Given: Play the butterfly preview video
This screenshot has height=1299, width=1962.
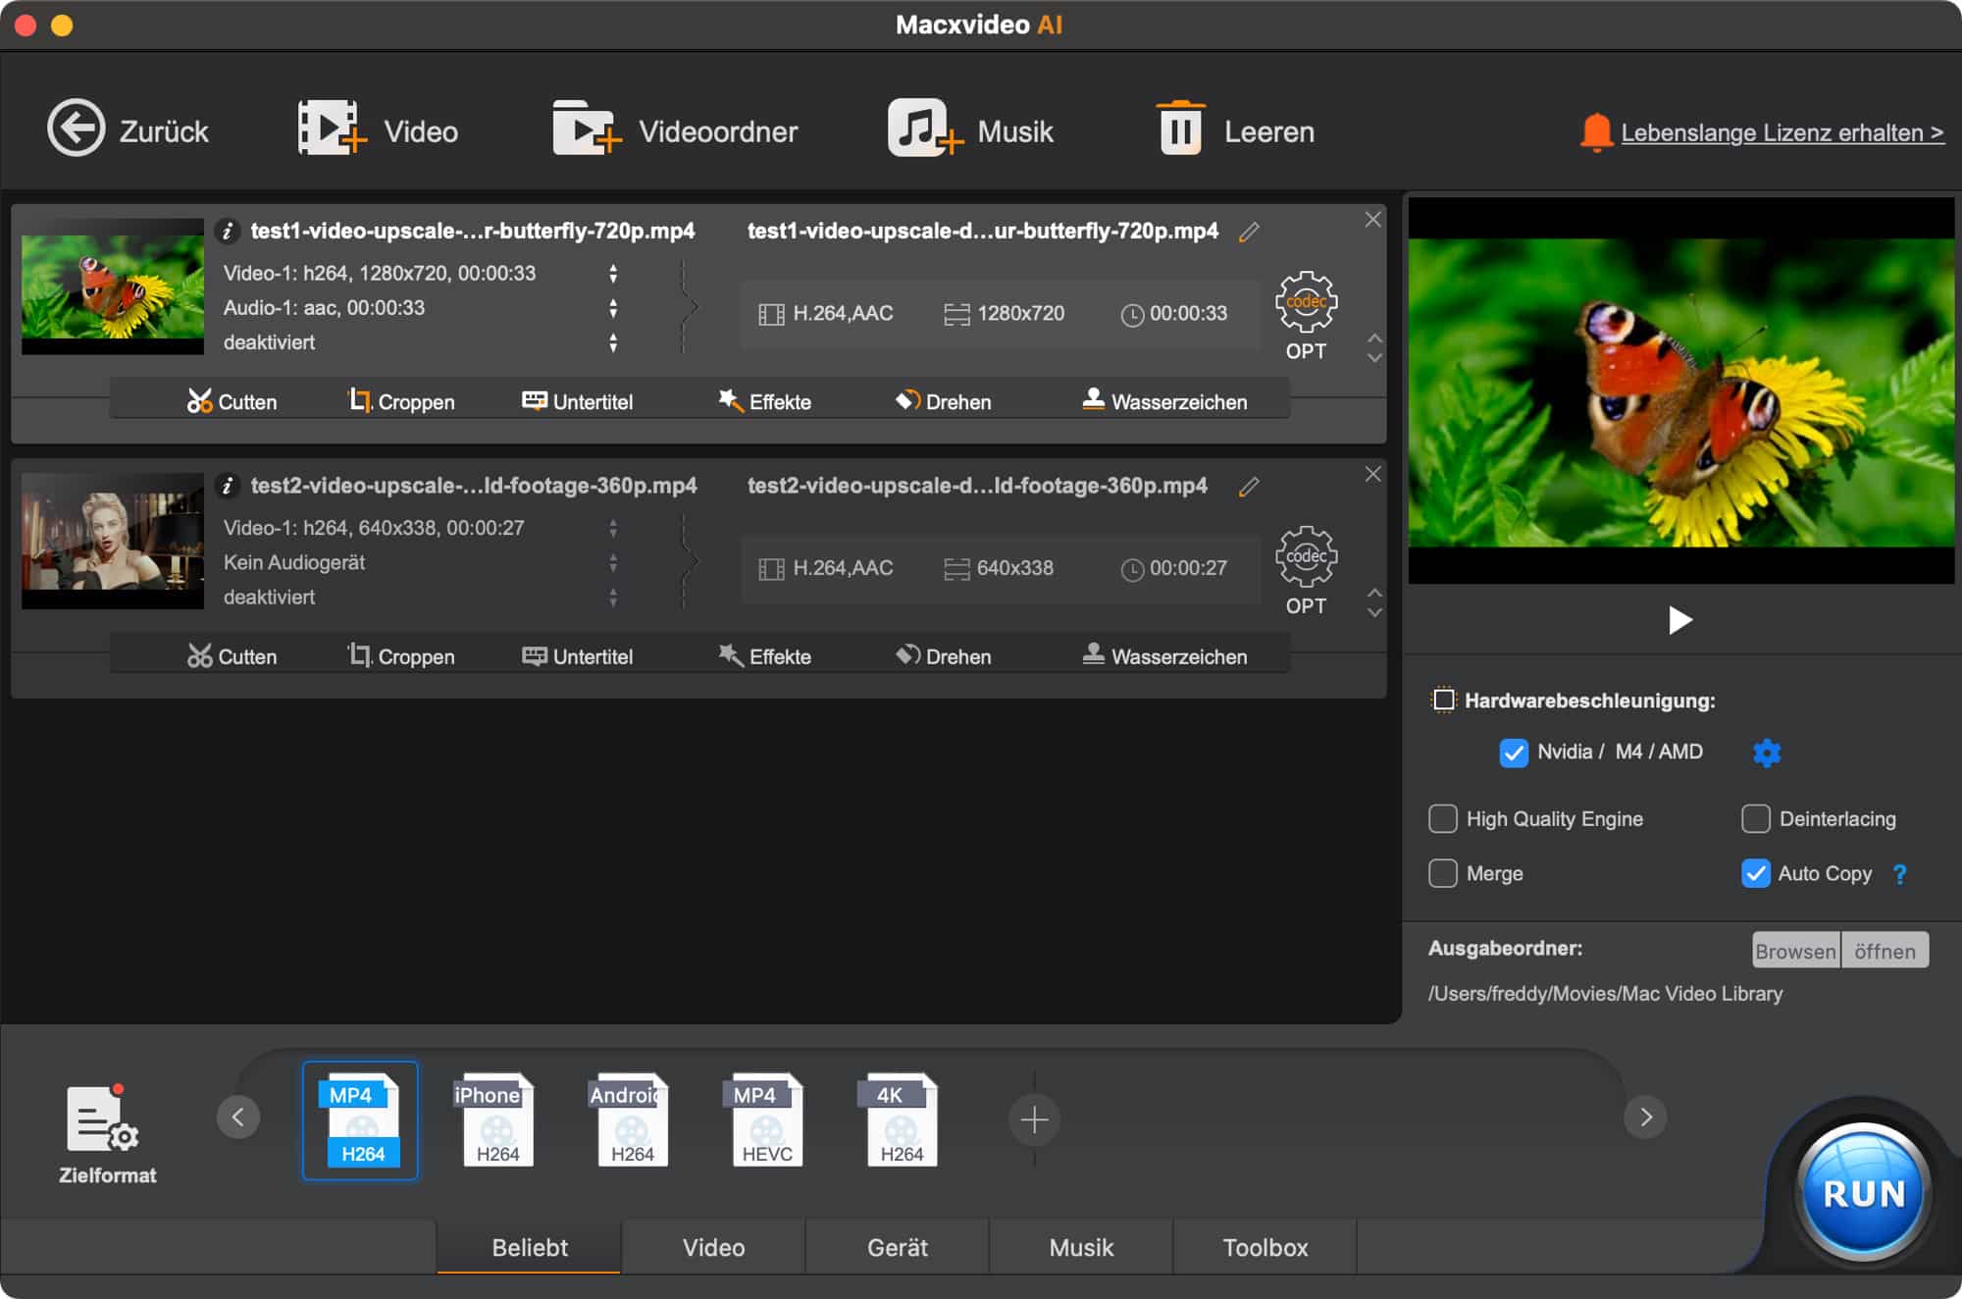Looking at the screenshot, I should tap(1679, 620).
